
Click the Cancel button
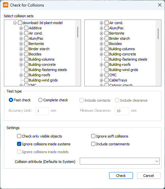[149, 176]
